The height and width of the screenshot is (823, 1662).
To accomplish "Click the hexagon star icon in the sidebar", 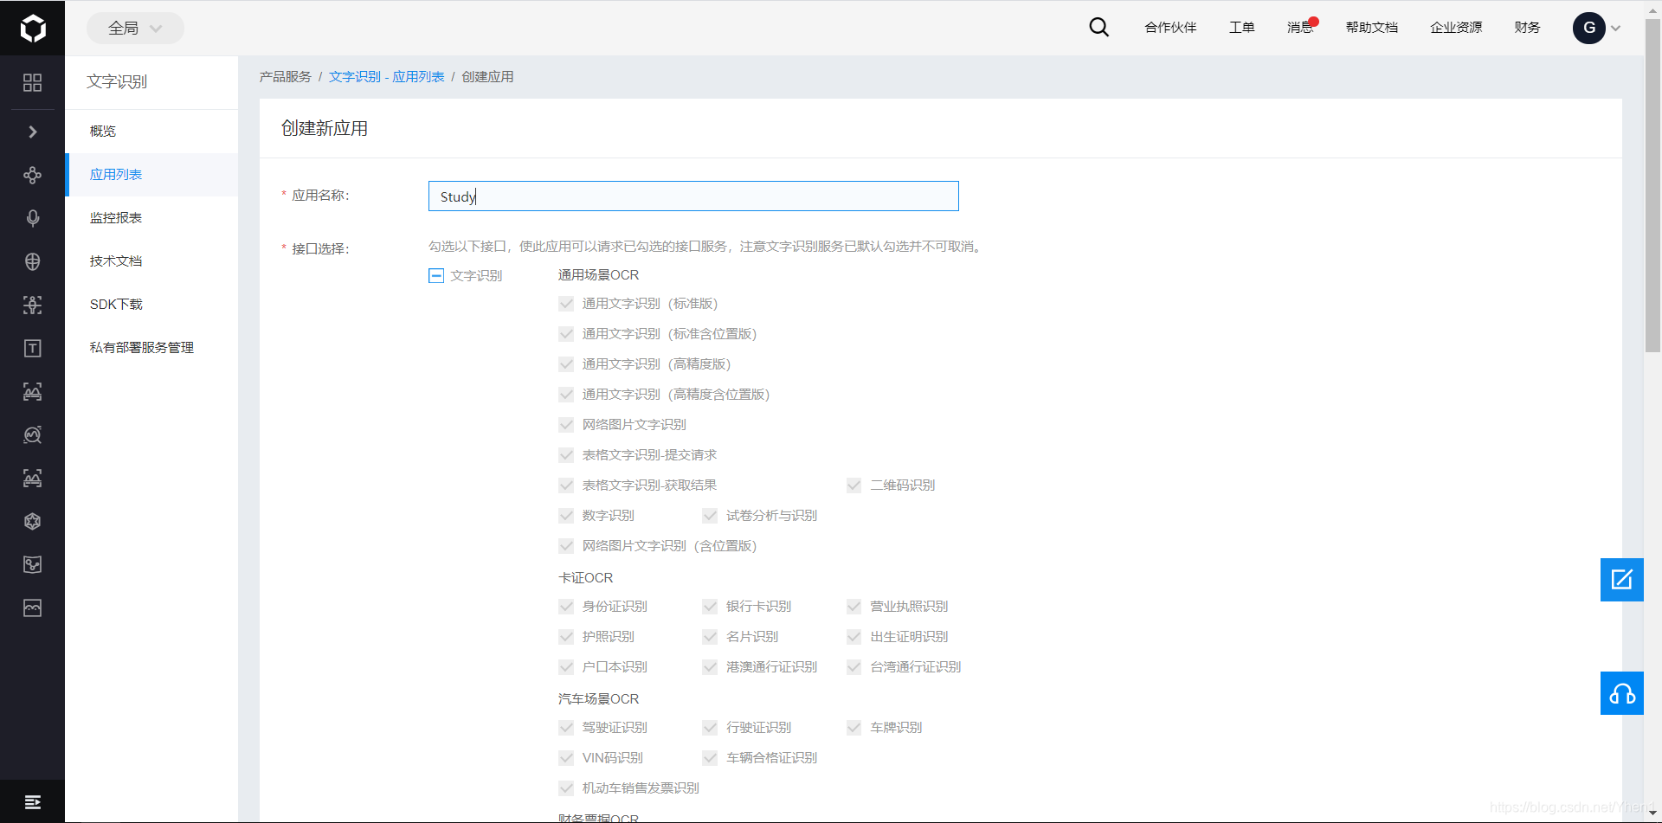I will click(32, 521).
